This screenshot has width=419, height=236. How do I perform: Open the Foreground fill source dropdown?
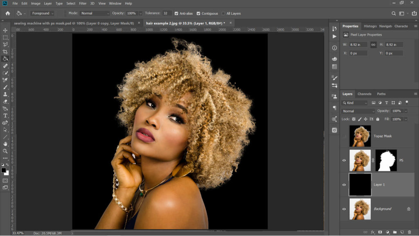[x=43, y=14]
